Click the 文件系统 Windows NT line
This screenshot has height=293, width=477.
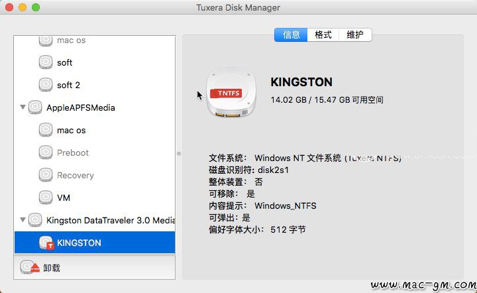305,158
